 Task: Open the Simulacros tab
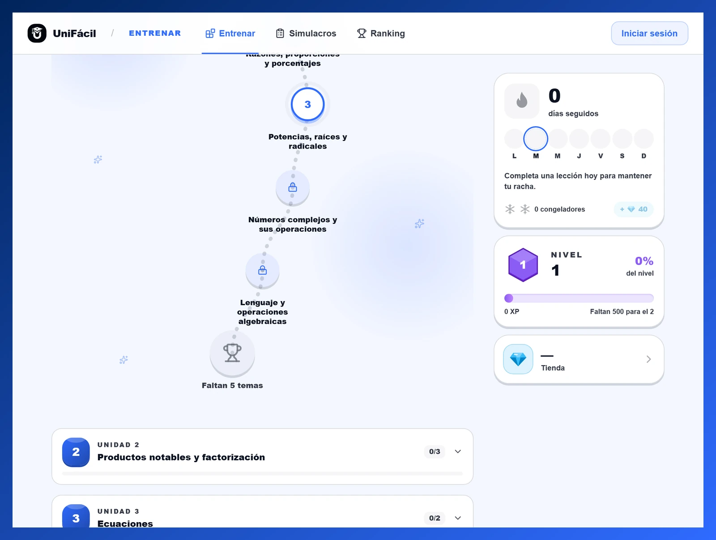point(306,34)
